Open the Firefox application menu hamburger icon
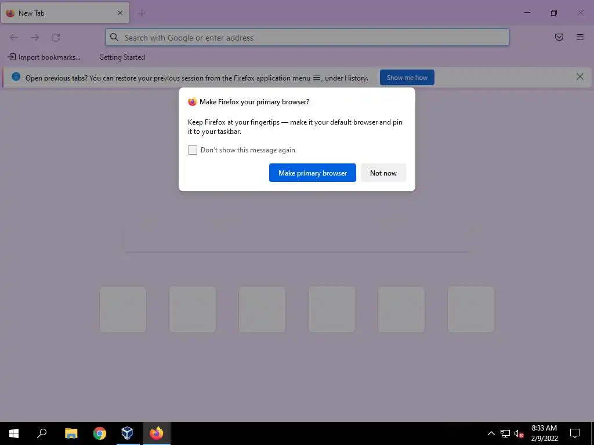Screen dimensions: 594x445 tap(580, 37)
